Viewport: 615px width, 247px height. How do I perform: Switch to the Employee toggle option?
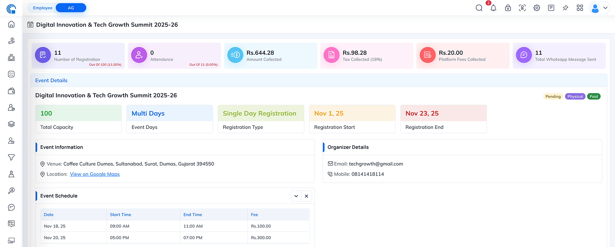click(x=43, y=8)
